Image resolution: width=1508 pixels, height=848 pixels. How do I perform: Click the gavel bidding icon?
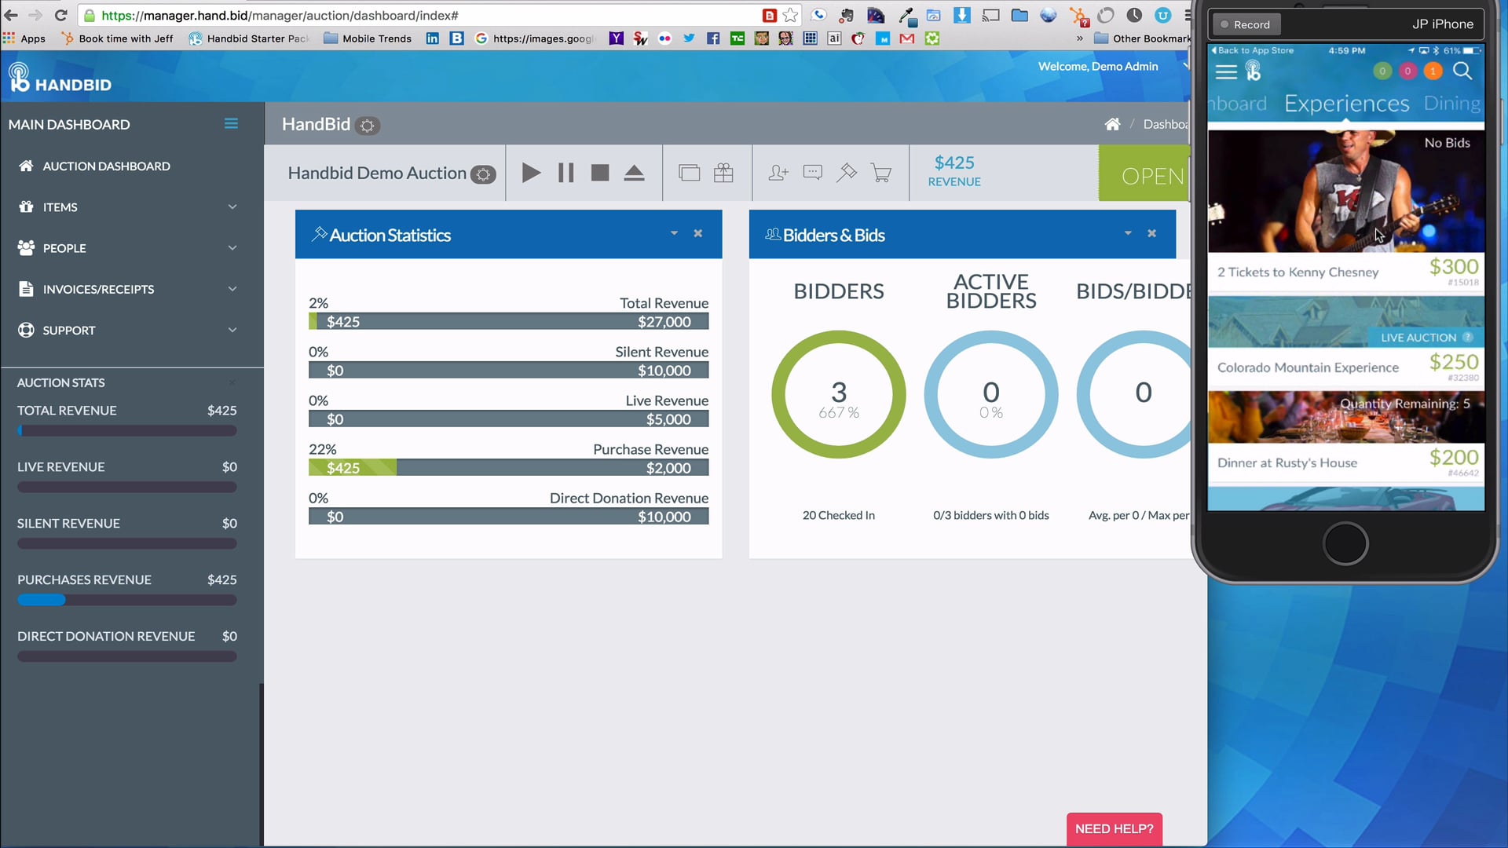(847, 173)
